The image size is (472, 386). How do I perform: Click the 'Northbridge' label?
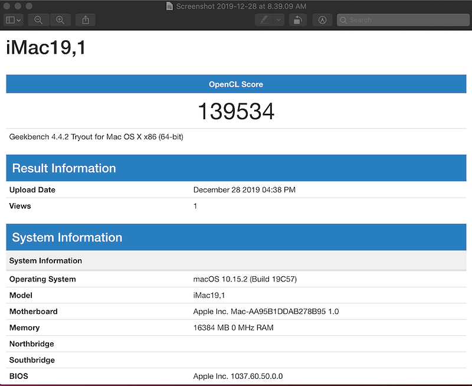(32, 344)
